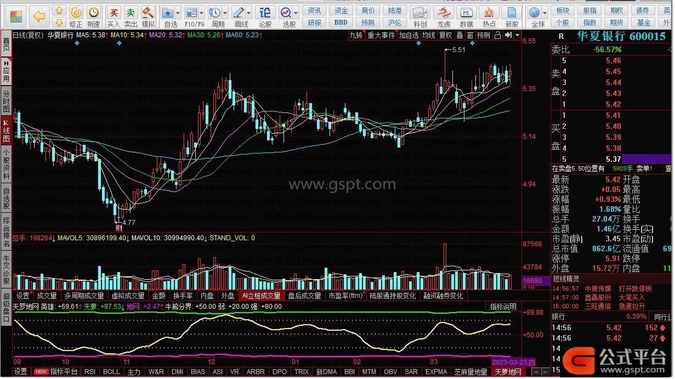Toggle 叠 overlay mode
Viewport: 675px width, 379px height.
pyautogui.click(x=460, y=35)
